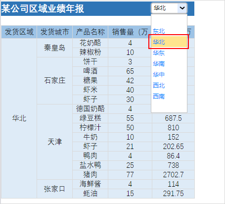Click the 某公司区域业绩年报 title
The width and height of the screenshot is (225, 204).
43,8
